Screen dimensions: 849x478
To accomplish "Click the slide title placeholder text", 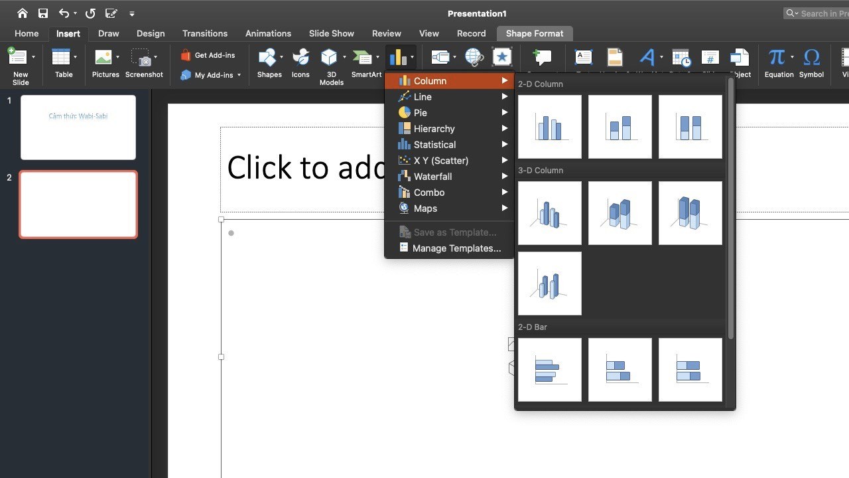I will pos(305,168).
